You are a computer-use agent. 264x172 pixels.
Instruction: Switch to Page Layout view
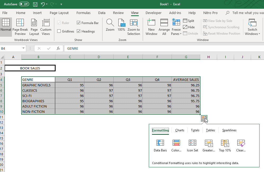34,27
